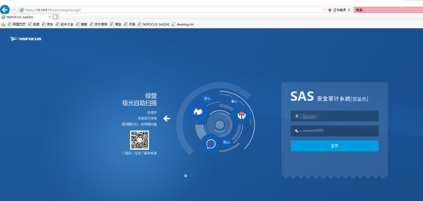The image size is (423, 201).
Task: Click the NSFOCUS logo on page
Action: 26,39
